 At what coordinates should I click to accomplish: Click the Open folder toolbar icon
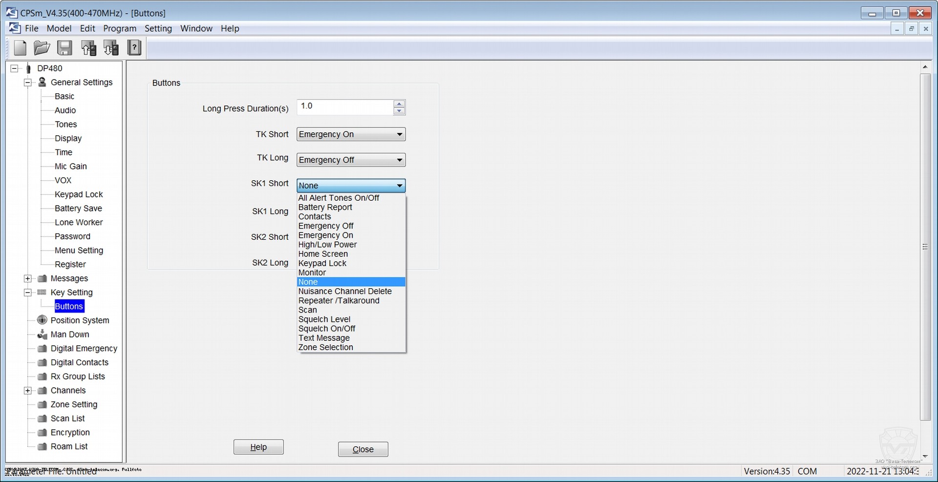click(42, 48)
